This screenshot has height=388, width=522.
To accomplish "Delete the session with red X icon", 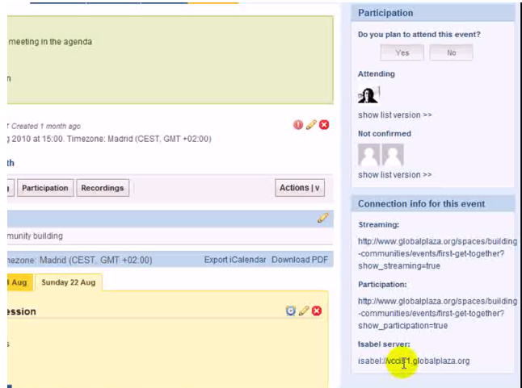I will coord(317,311).
